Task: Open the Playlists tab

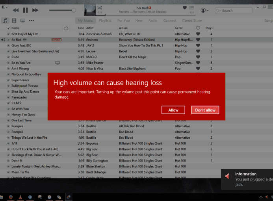Action: click(105, 20)
